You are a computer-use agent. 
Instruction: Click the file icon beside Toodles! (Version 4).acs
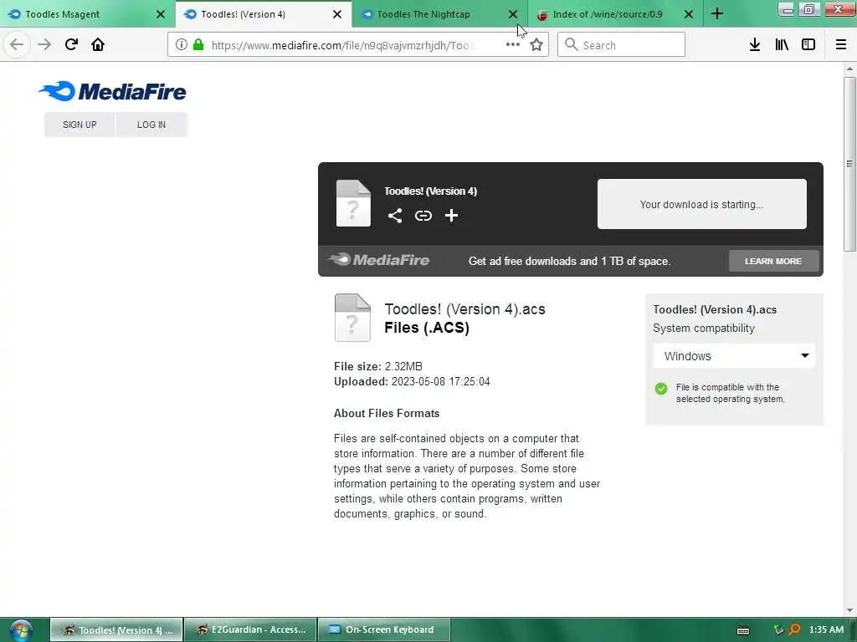pyautogui.click(x=352, y=318)
